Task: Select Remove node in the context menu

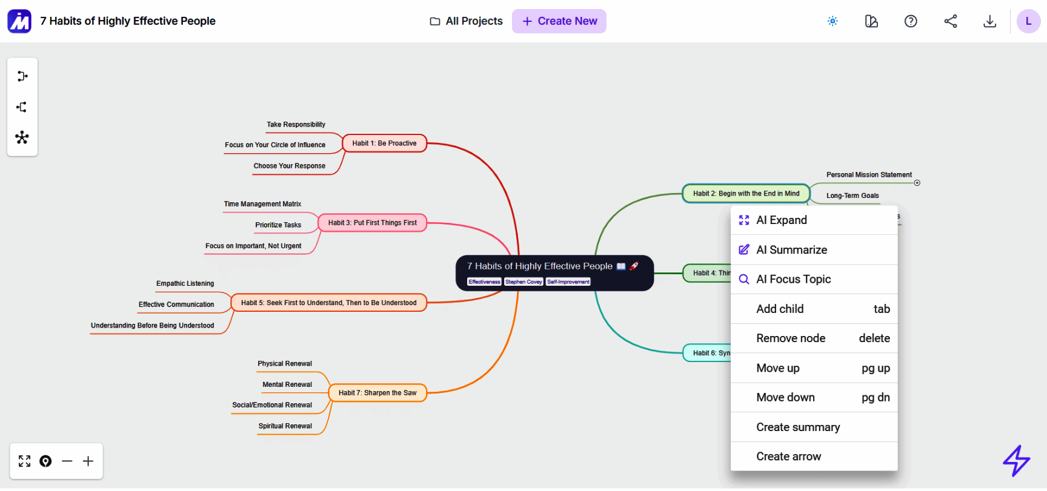Action: [814, 338]
